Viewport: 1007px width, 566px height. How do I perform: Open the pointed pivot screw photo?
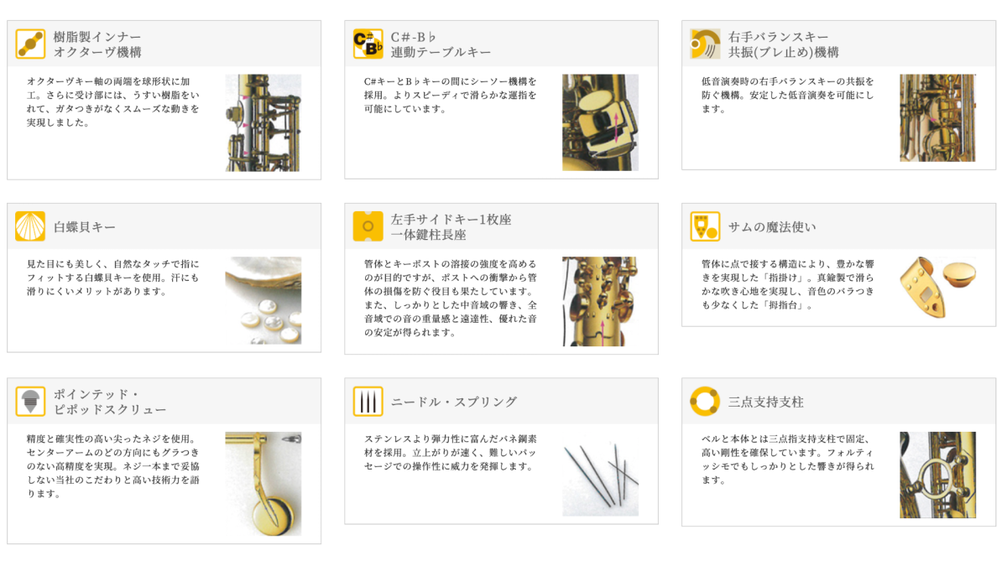tap(263, 484)
